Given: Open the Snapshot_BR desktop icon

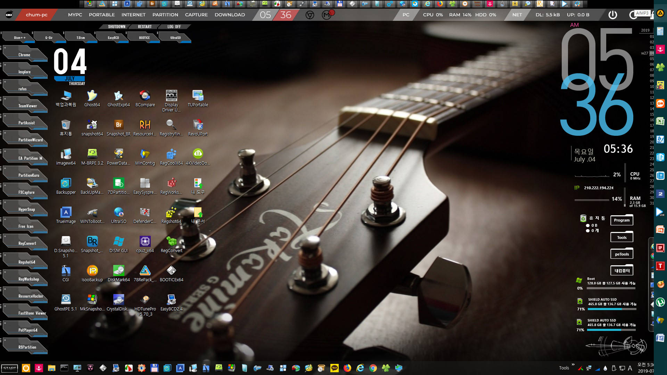Looking at the screenshot, I should pyautogui.click(x=118, y=127).
